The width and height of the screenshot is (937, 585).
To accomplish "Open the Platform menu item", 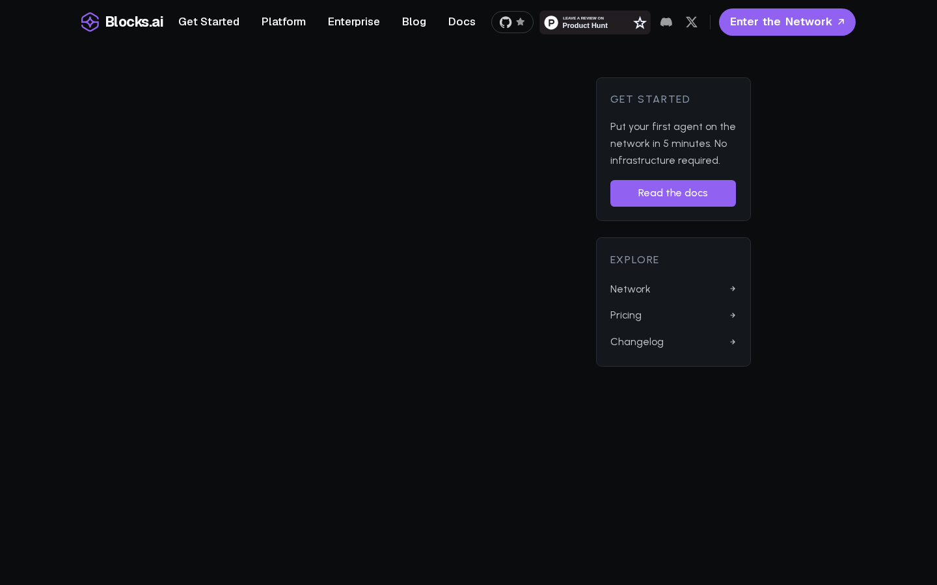I will tap(284, 21).
